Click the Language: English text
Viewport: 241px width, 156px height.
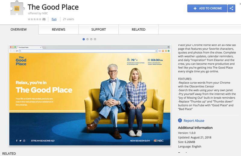click(189, 146)
